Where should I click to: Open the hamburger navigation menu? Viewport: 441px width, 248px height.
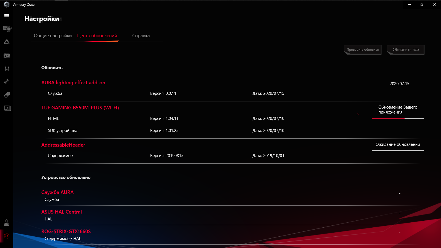[x=7, y=16]
